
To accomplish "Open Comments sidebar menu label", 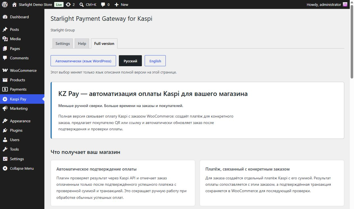I will [x=19, y=58].
